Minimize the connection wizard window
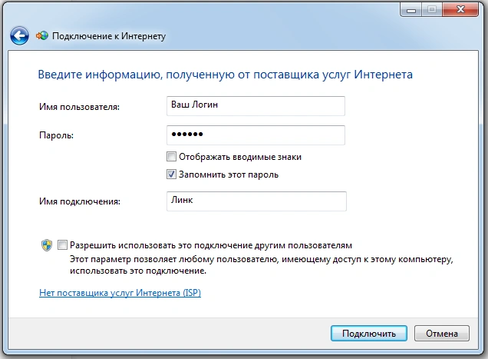The height and width of the screenshot is (359, 488). (410, 11)
